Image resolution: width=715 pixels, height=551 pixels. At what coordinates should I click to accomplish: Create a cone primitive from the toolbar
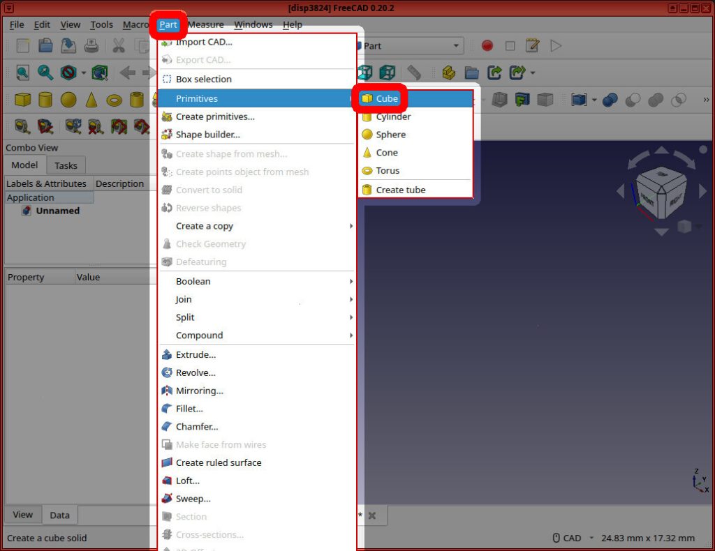point(91,99)
